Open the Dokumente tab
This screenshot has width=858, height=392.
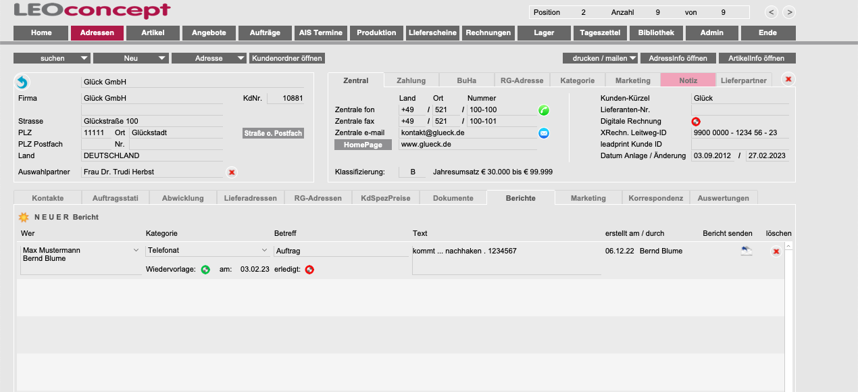(x=453, y=198)
